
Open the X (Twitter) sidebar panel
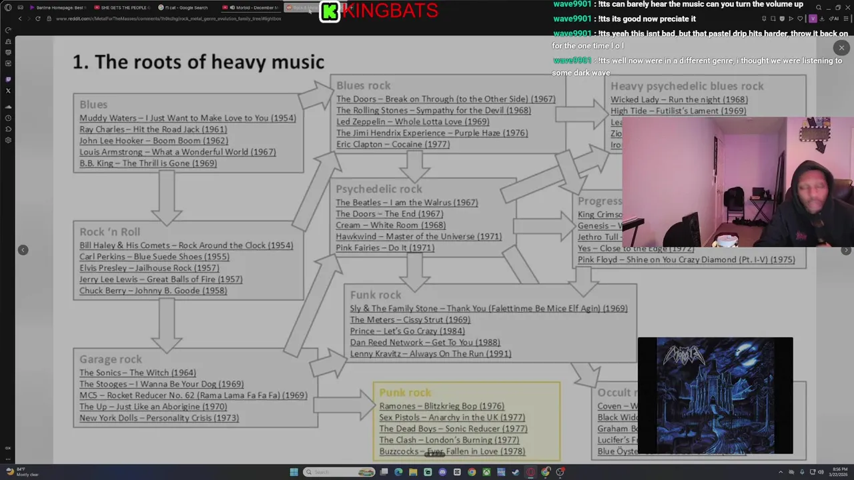8,91
